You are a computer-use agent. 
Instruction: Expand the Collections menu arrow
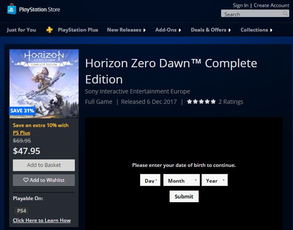coord(271,30)
